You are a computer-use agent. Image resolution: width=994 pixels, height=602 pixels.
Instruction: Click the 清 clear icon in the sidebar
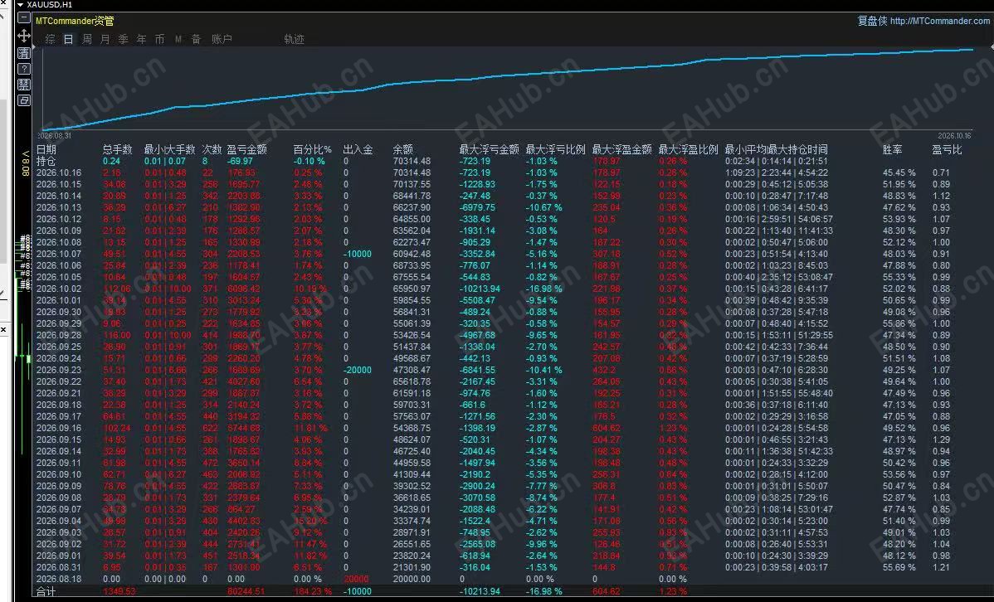point(24,53)
